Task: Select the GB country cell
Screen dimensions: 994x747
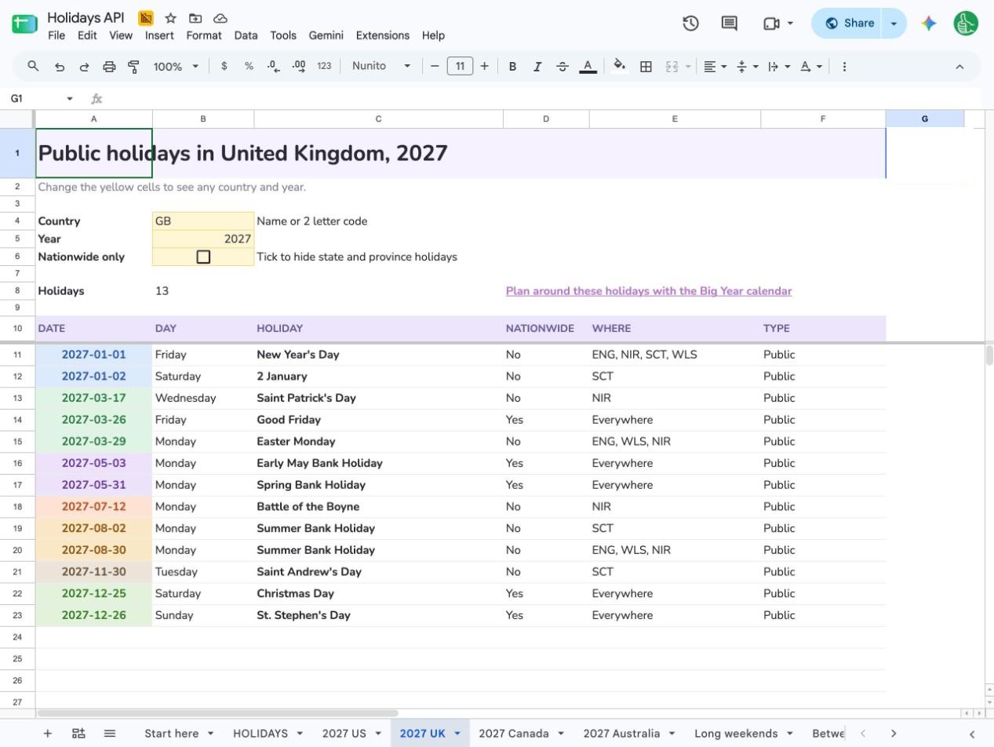Action: [x=203, y=221]
